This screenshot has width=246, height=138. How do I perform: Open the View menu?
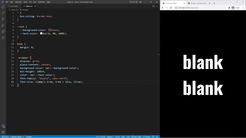(x=25, y=2)
